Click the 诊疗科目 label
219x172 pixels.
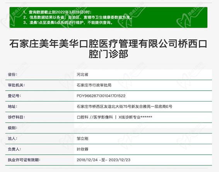(16, 117)
